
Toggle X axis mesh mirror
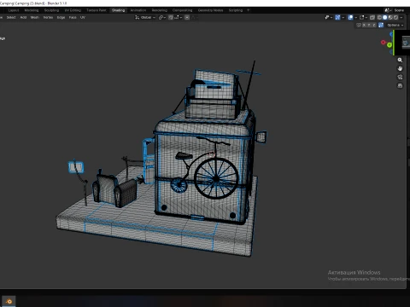364,25
